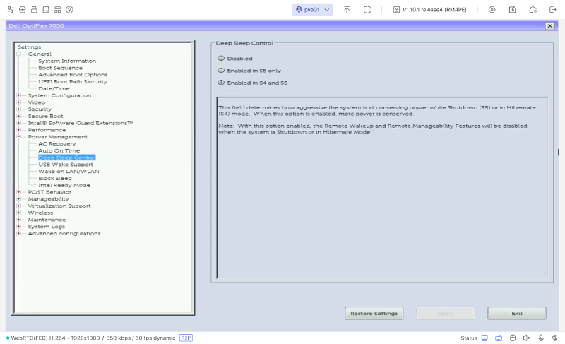Click the podcast-style icon beside pve01
Screen dimensions: 565x344
pyautogui.click(x=299, y=10)
